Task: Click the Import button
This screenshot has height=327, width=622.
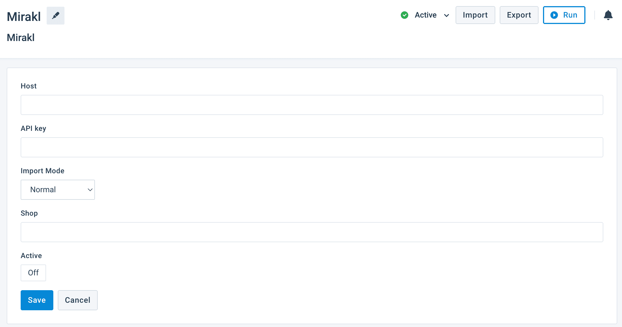Action: point(475,15)
